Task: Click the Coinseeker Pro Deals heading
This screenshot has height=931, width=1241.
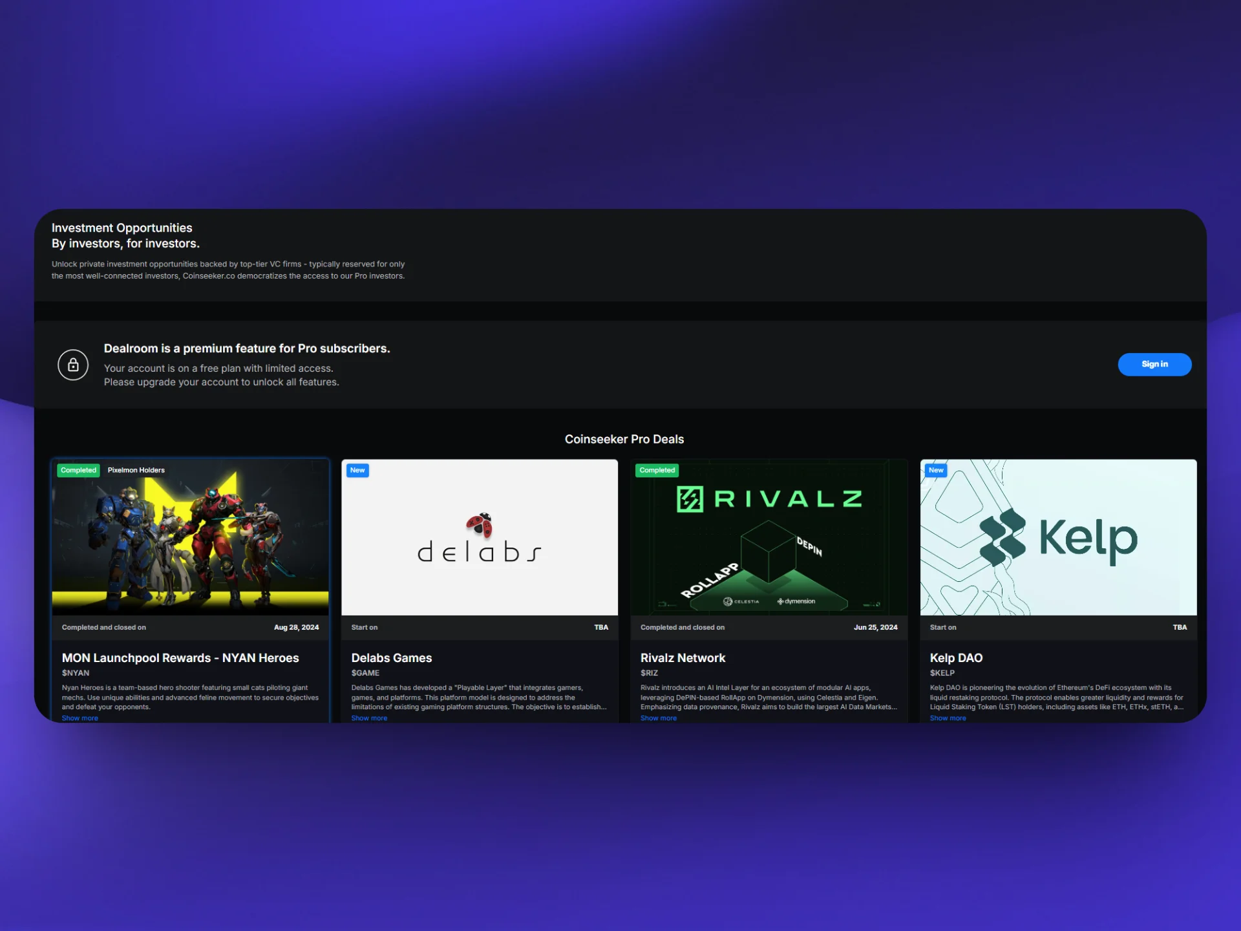Action: coord(624,439)
